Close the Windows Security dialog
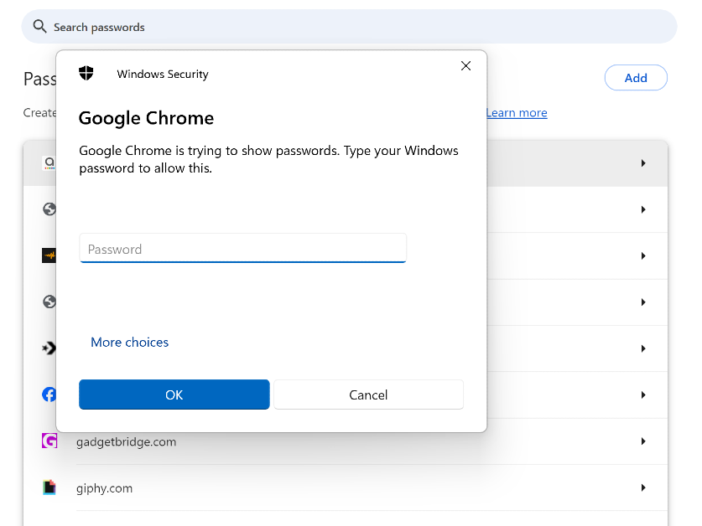The height and width of the screenshot is (526, 702). pyautogui.click(x=466, y=66)
